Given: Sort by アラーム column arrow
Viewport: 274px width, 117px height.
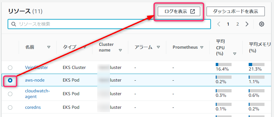Looking at the screenshot, I should coord(158,47).
